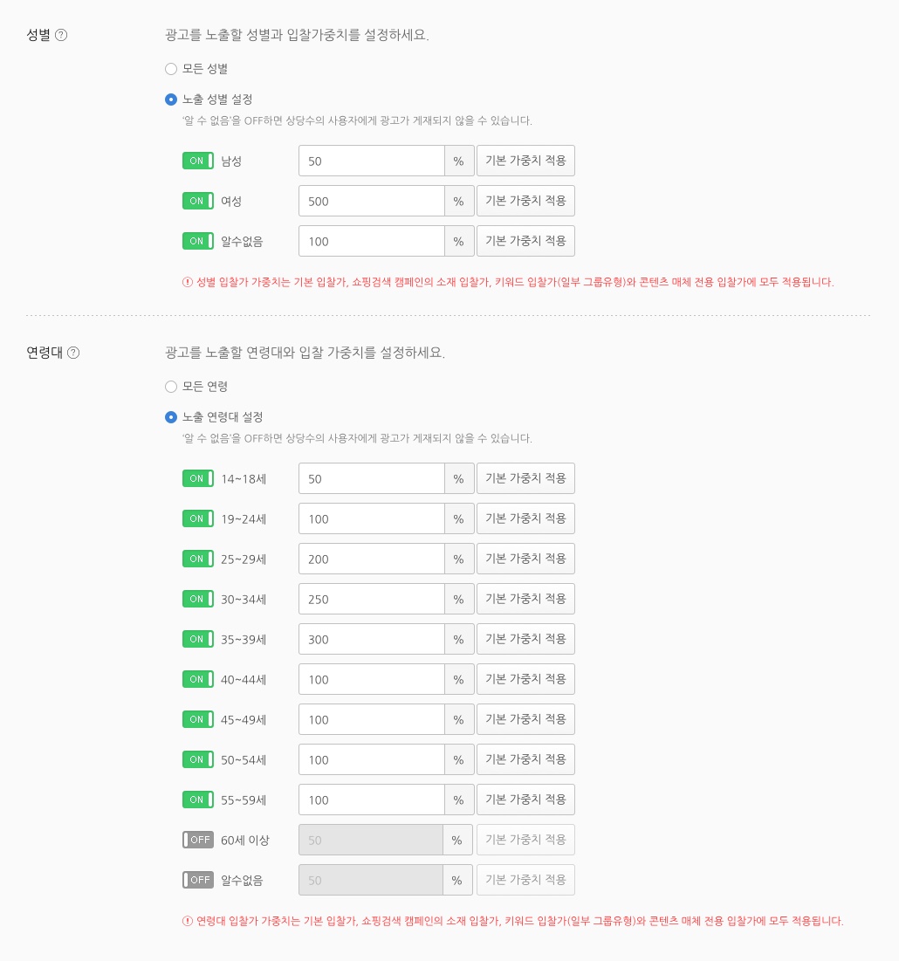Click the 여성 bid weight field showing 500
Viewport: 899px width, 961px height.
coord(371,201)
